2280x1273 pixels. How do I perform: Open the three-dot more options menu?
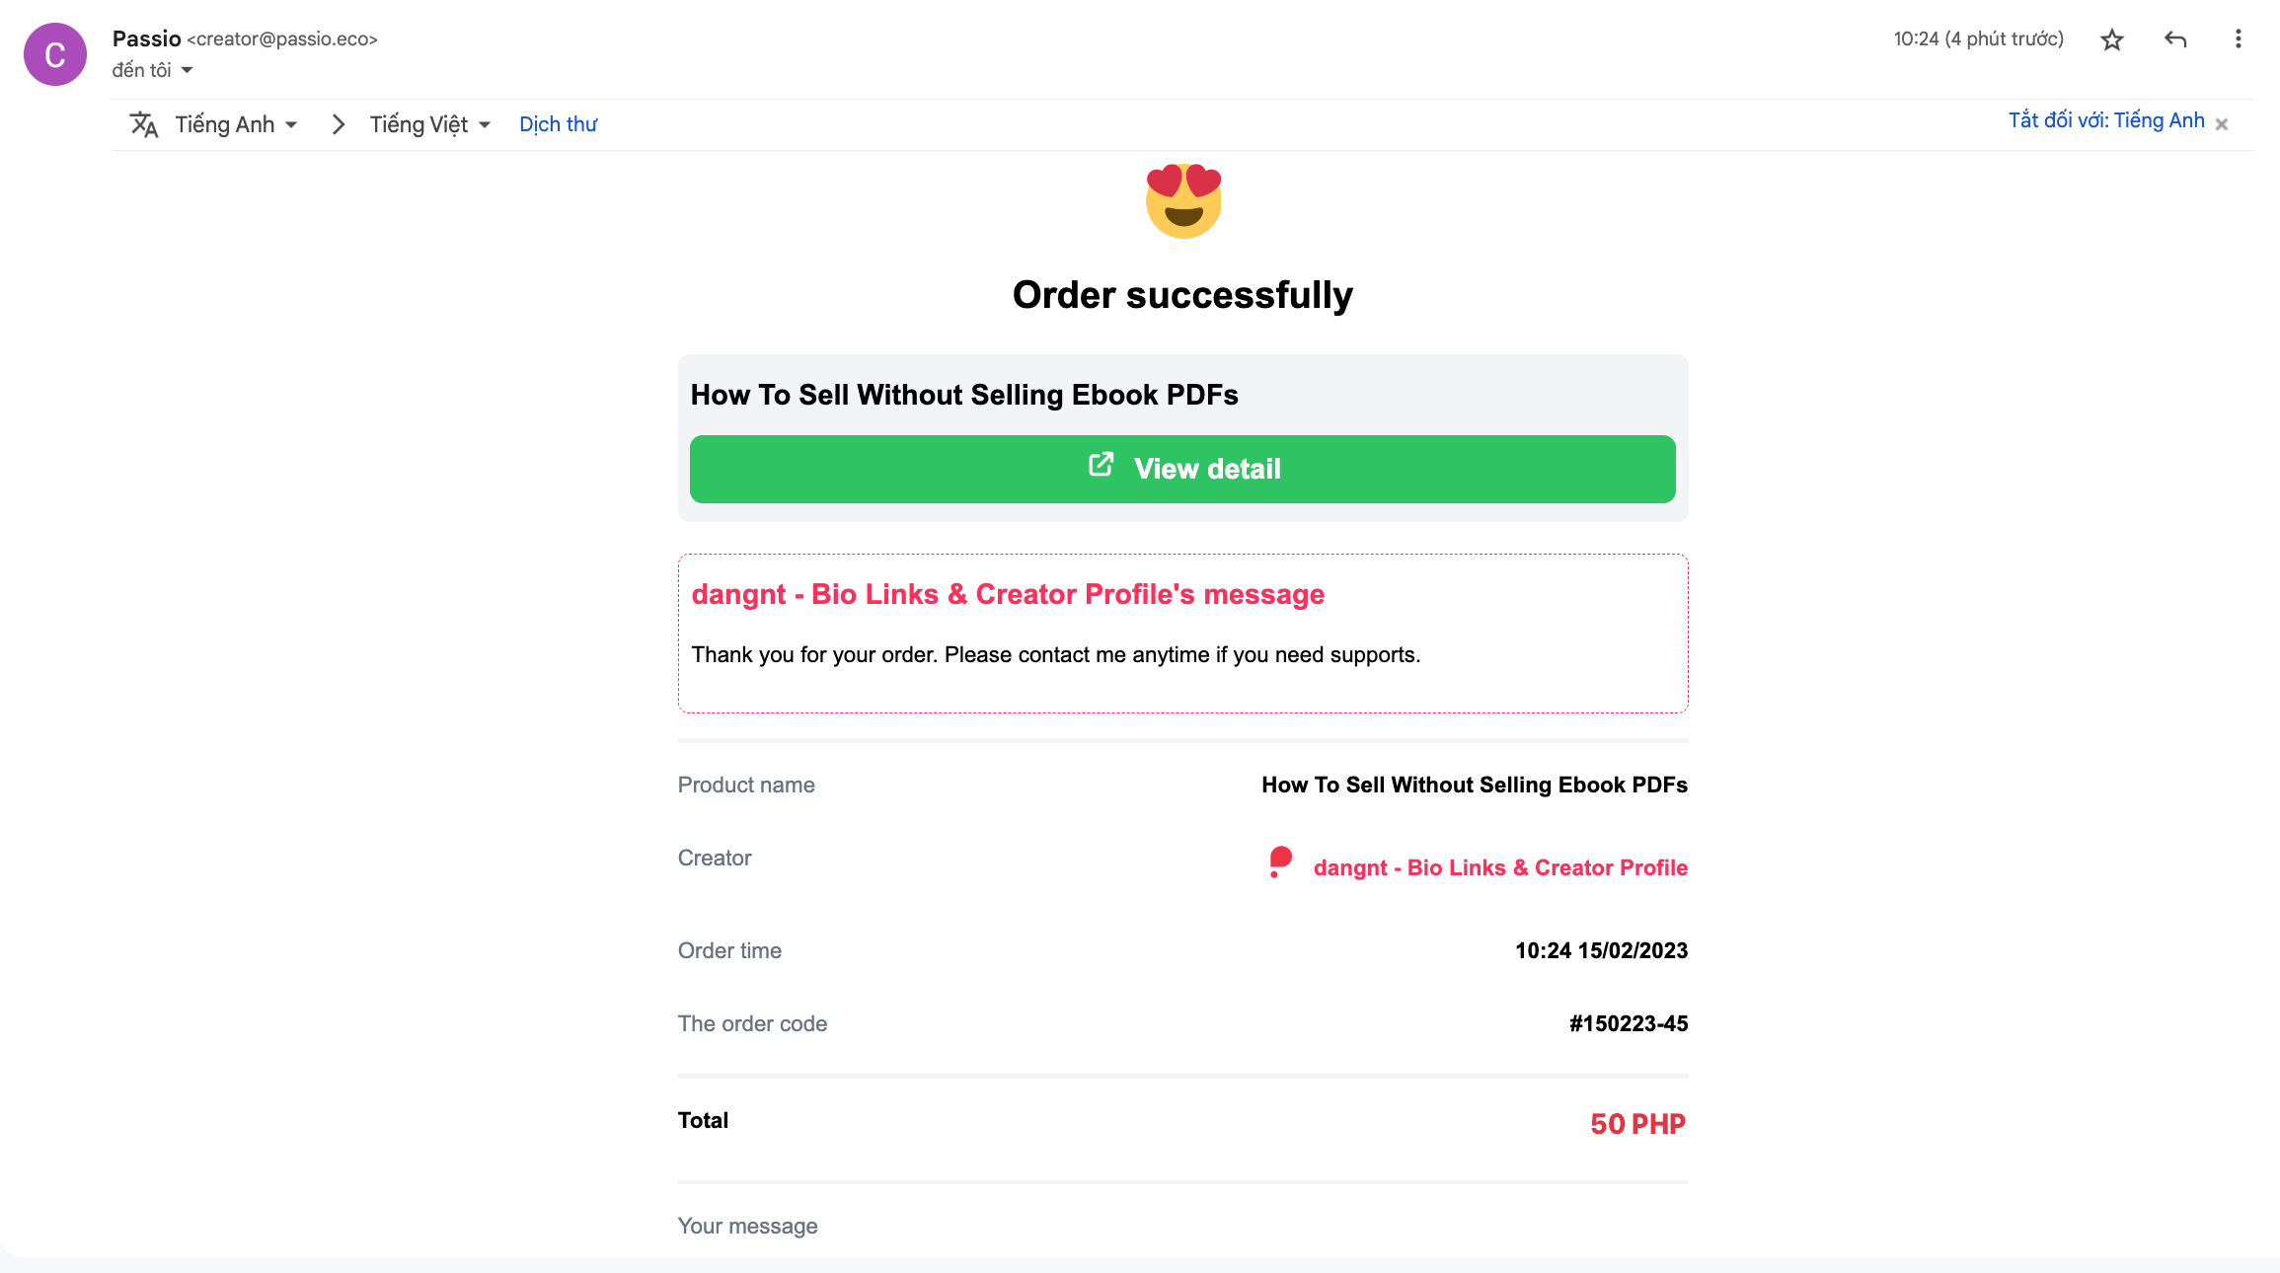(2238, 39)
